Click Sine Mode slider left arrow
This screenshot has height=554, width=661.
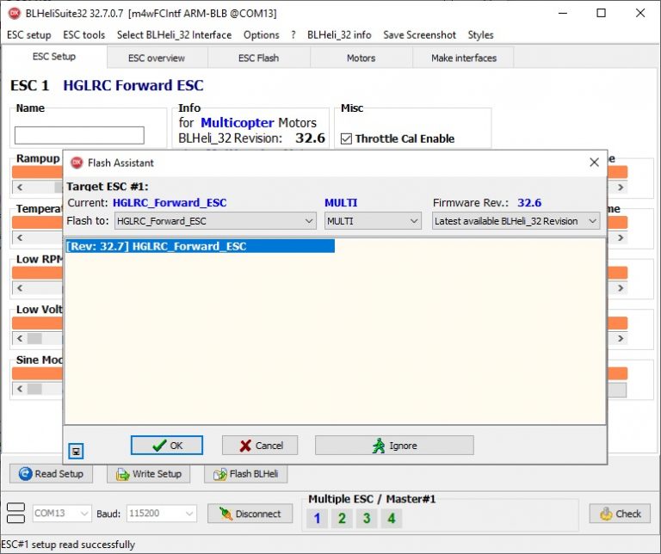pyautogui.click(x=20, y=389)
